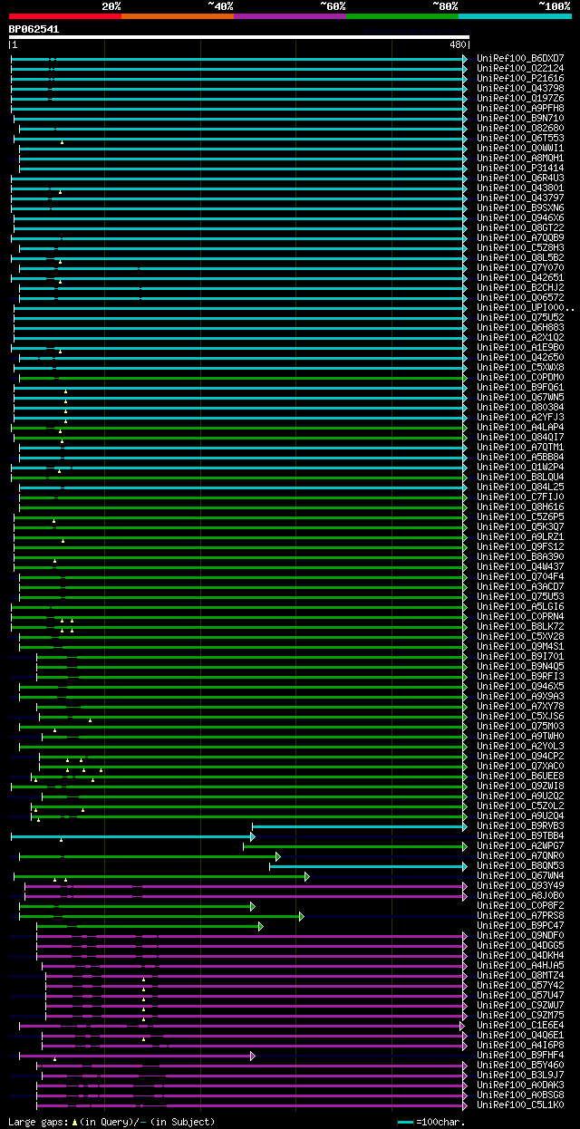
Task: Click label UniRef100_B2CHJ2
Action: point(522,287)
